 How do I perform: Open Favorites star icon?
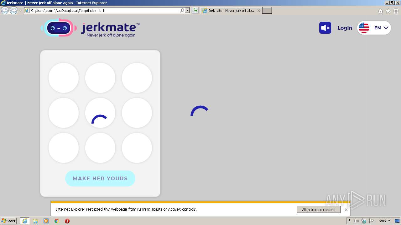[388, 11]
